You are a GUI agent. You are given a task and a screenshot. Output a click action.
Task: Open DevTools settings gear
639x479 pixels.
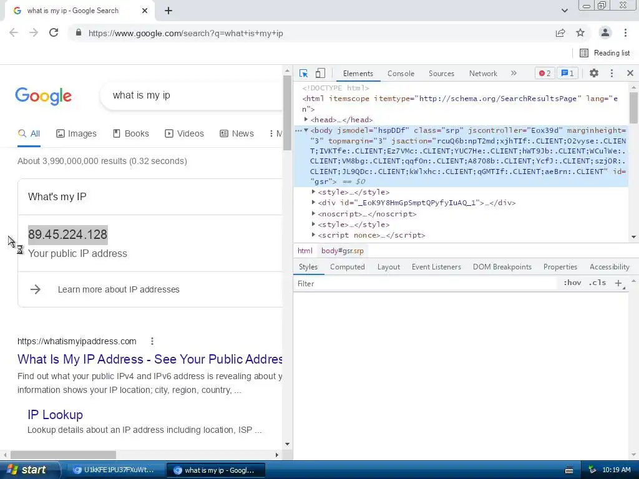594,74
